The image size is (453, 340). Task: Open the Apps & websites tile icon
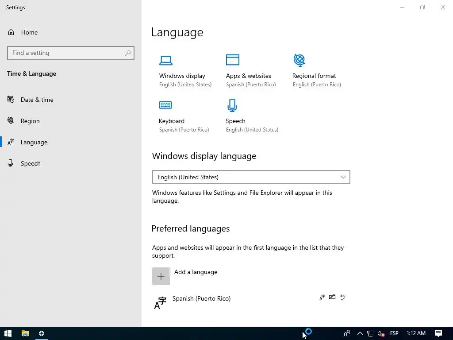click(x=233, y=60)
